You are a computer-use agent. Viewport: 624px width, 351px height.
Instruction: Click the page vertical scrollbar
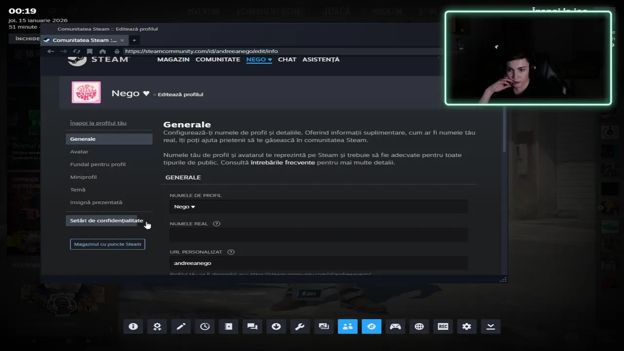(505, 129)
